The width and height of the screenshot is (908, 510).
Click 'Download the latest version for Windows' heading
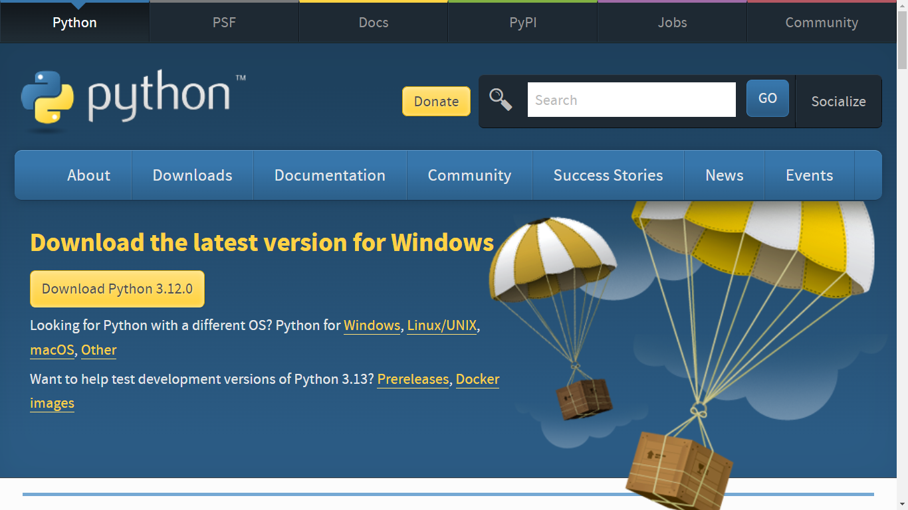click(x=262, y=242)
